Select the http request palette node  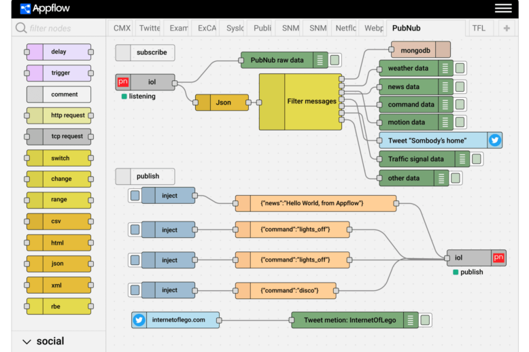pos(58,116)
